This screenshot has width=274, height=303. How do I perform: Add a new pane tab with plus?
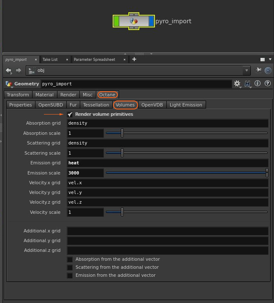(134, 60)
